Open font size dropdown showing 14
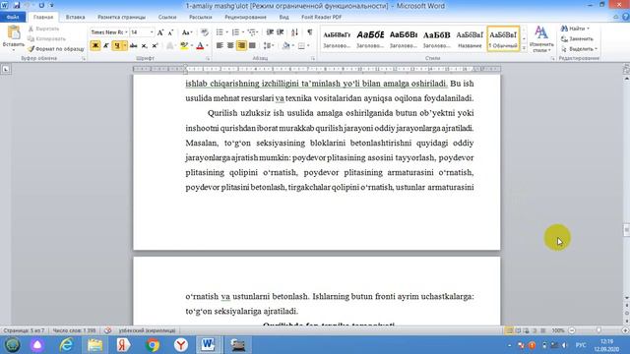 click(x=152, y=32)
